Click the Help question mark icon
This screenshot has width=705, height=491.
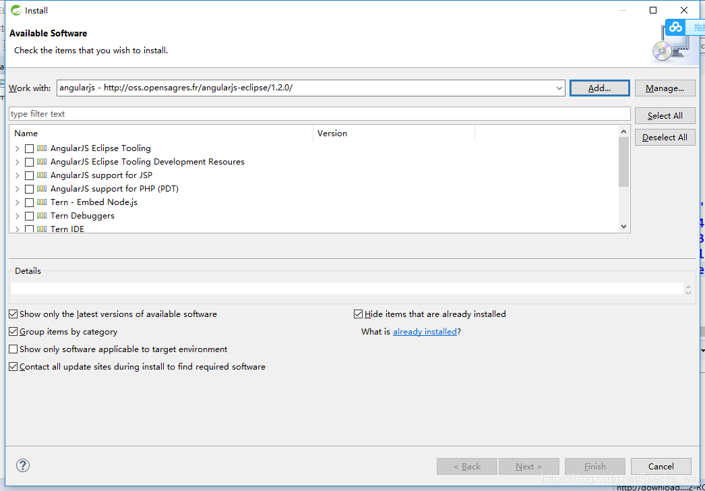pos(23,465)
